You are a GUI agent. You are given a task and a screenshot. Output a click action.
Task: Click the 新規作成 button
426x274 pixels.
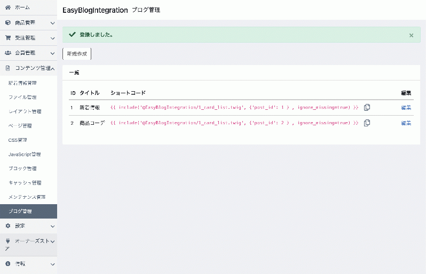click(x=77, y=54)
